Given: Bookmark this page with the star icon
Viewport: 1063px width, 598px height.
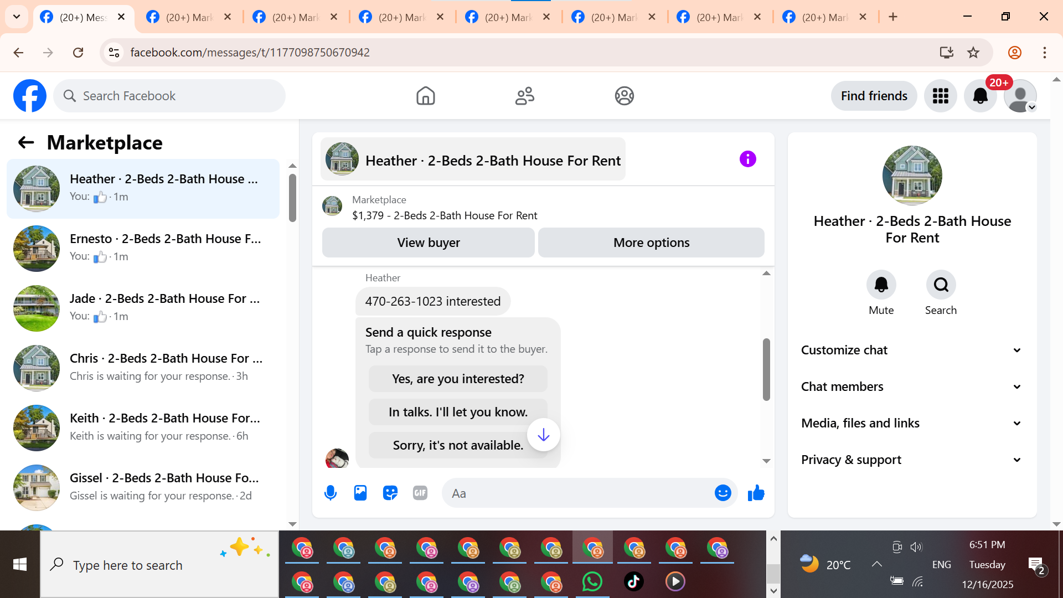Looking at the screenshot, I should [x=973, y=53].
